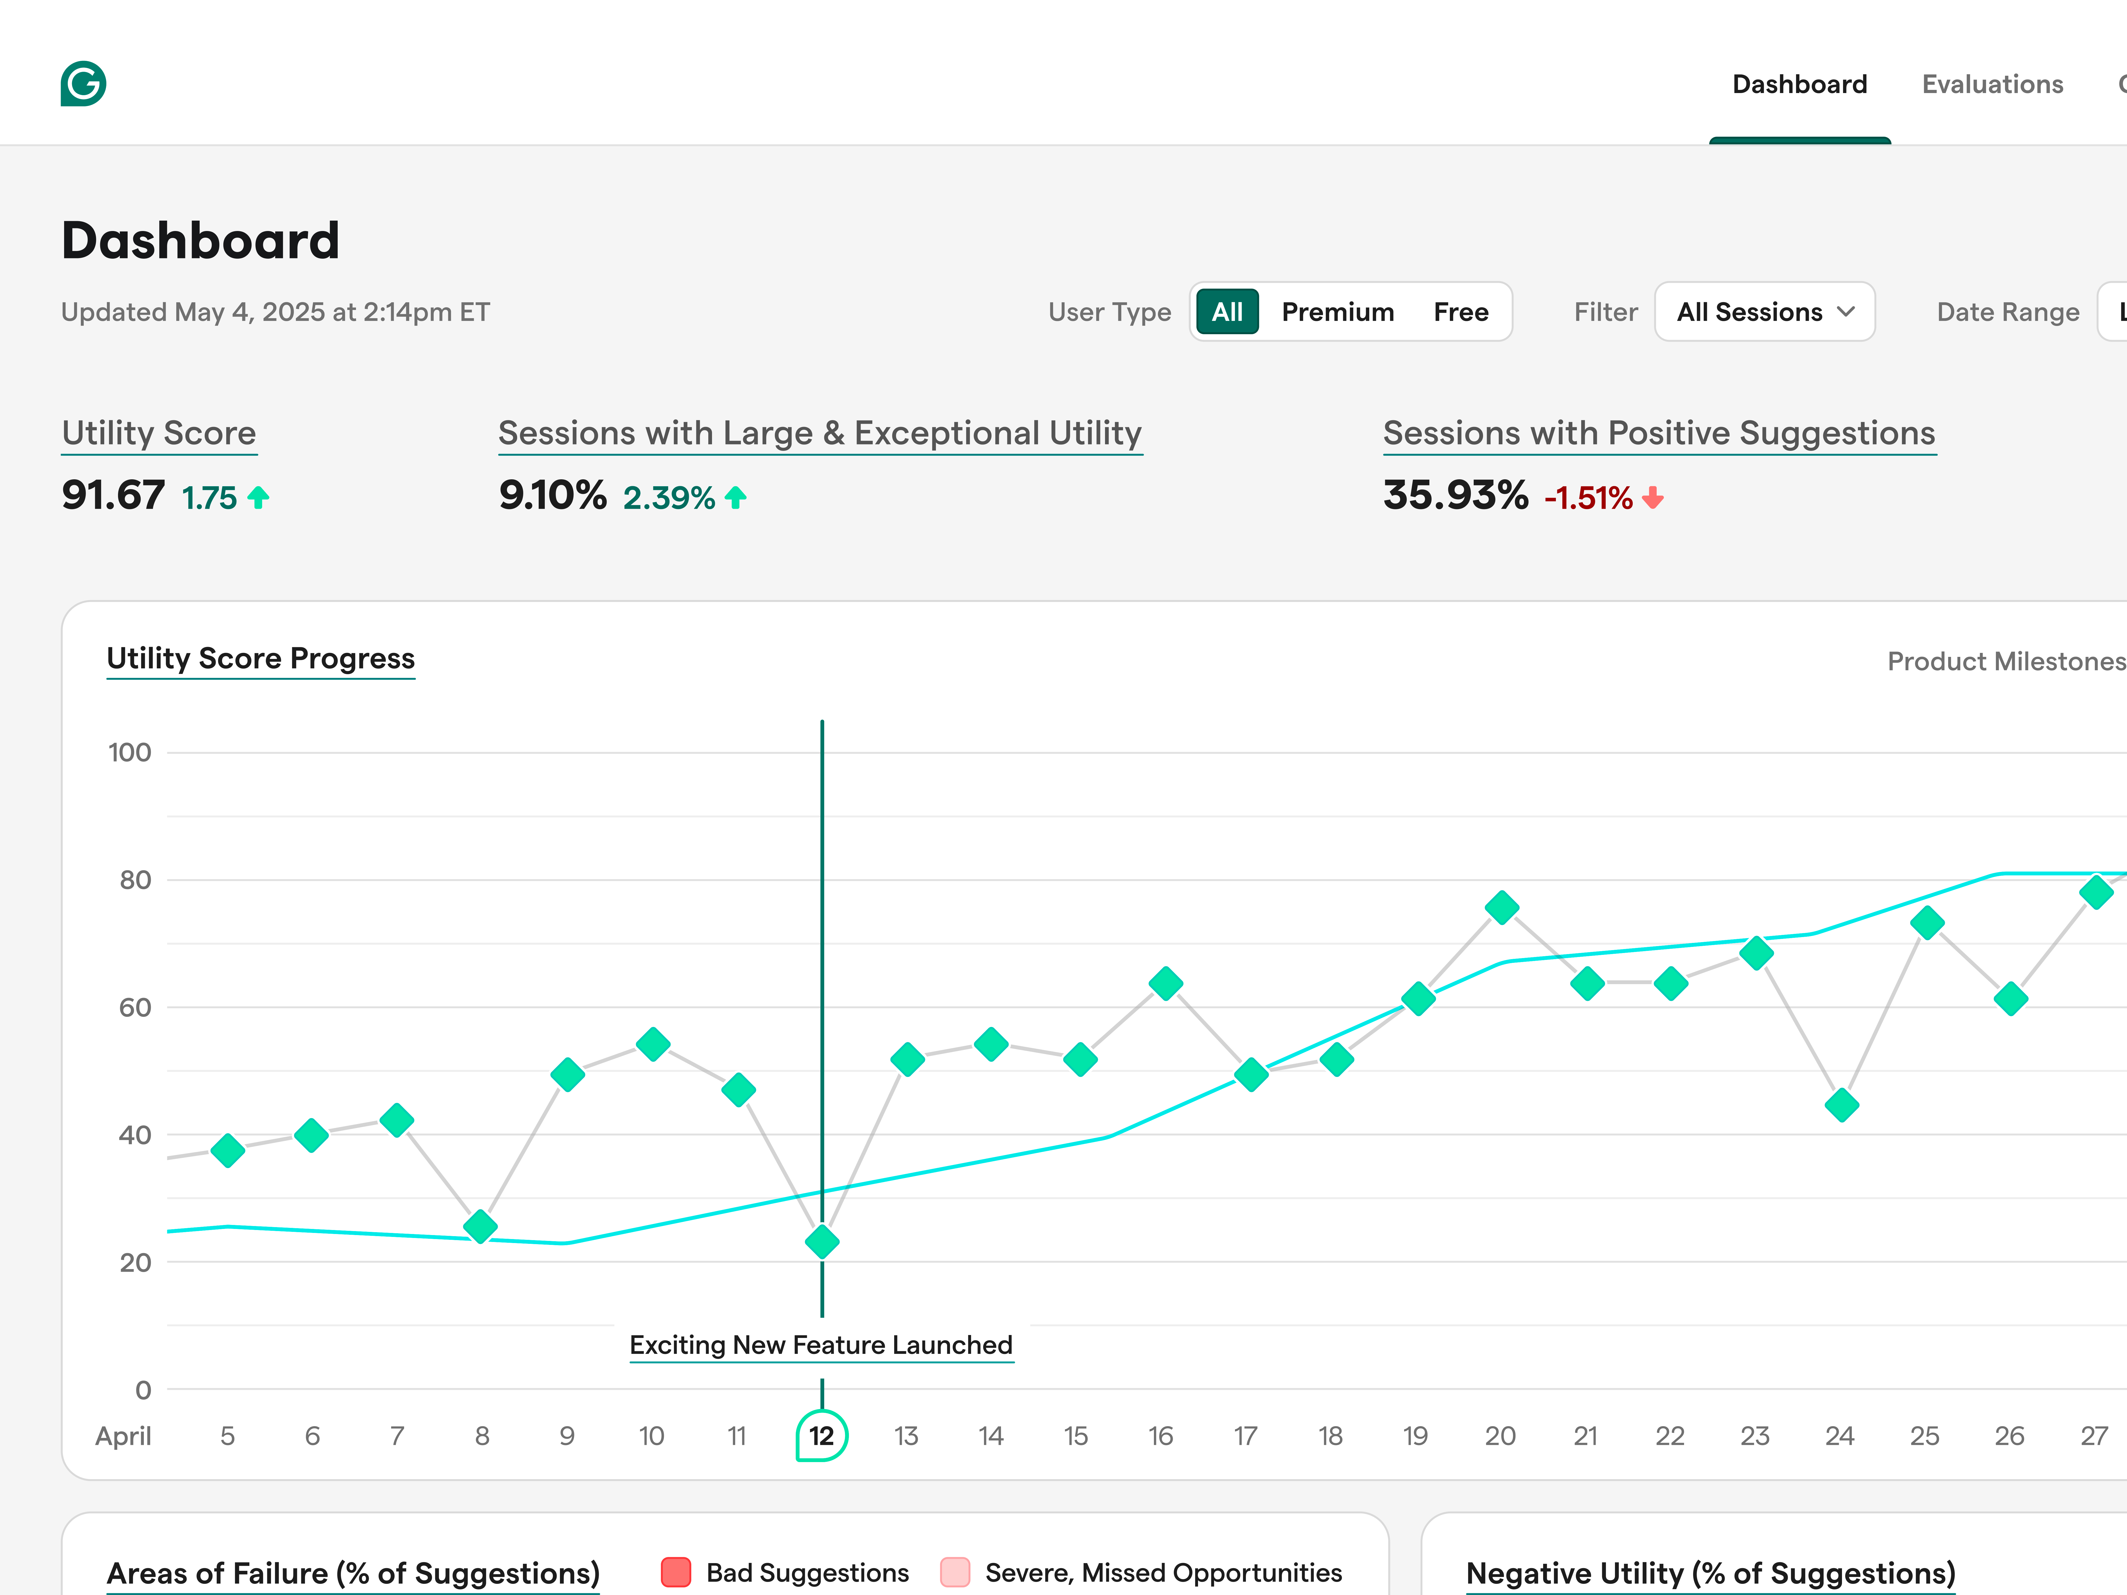Screen dimensions: 2127x1595
Task: Open the Utility Score Progress link
Action: coord(261,658)
